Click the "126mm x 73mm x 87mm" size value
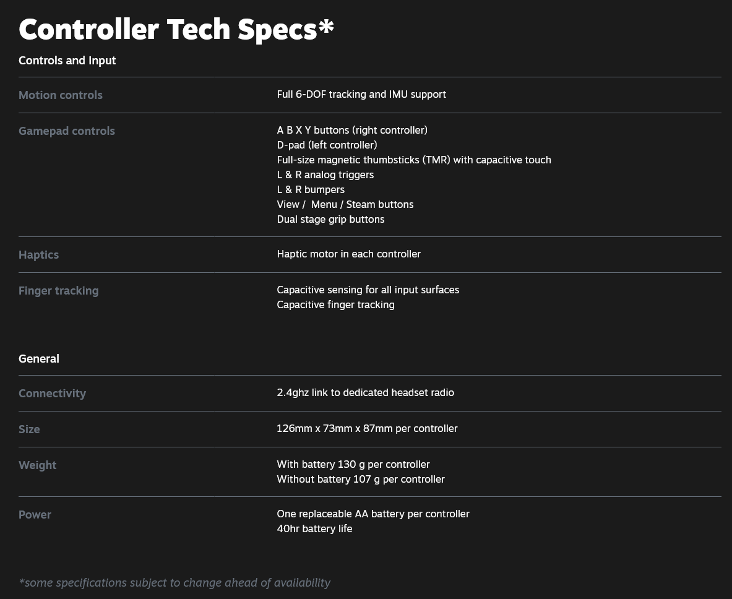The image size is (732, 599). (367, 429)
